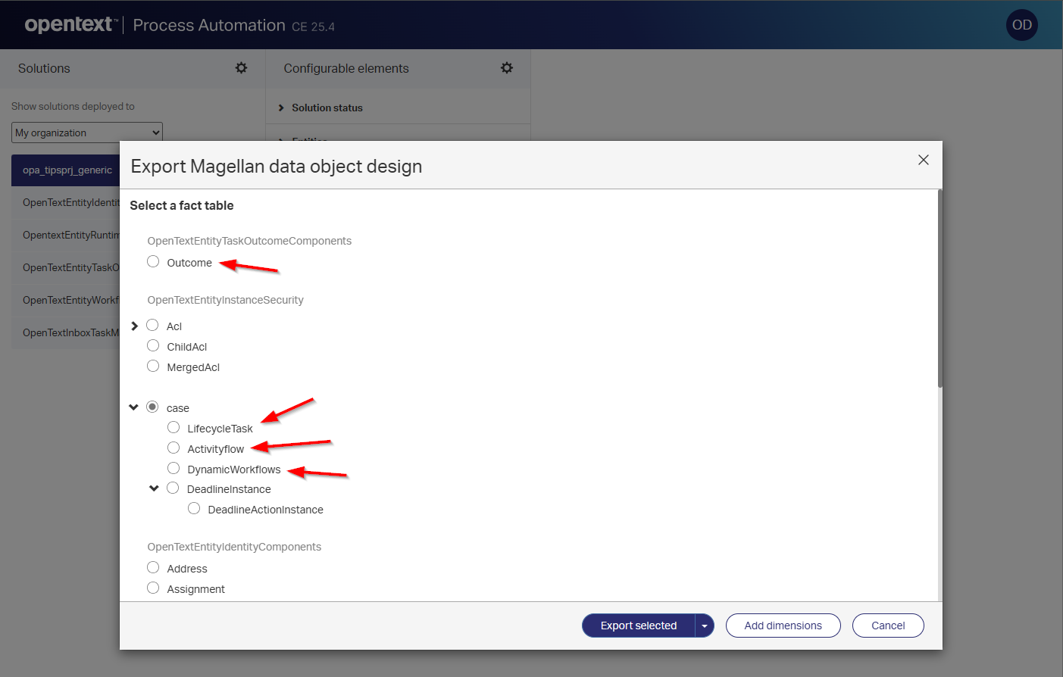Collapse the DeadlineInstance tree node
Image resolution: width=1063 pixels, height=677 pixels.
click(154, 488)
